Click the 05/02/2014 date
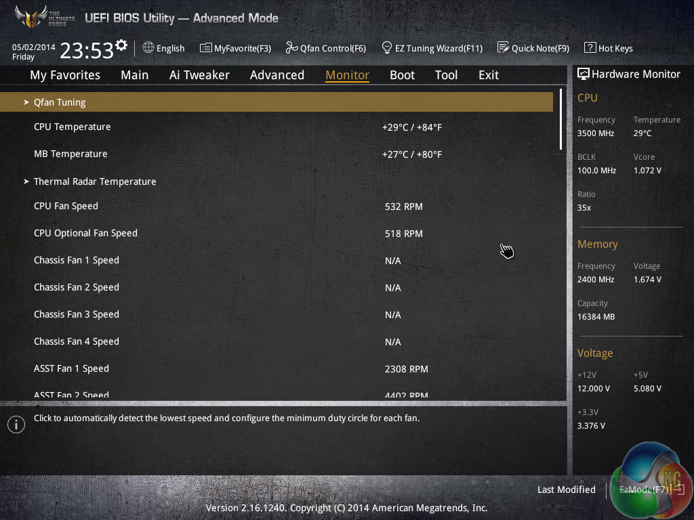694x520 pixels. click(x=34, y=47)
